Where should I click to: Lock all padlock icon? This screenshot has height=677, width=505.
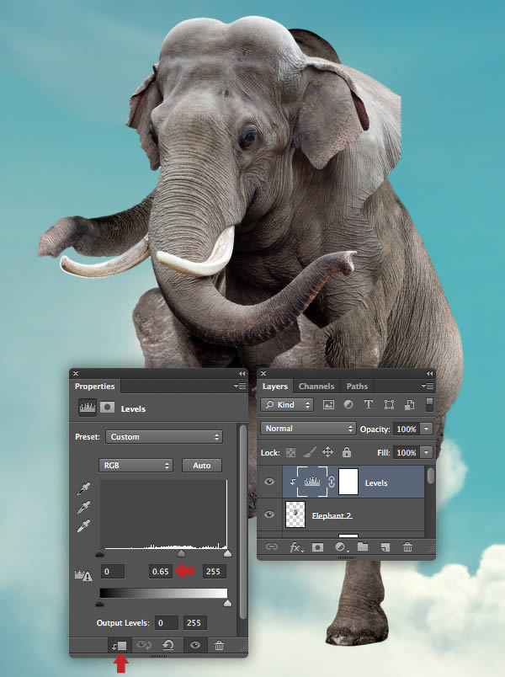347,452
